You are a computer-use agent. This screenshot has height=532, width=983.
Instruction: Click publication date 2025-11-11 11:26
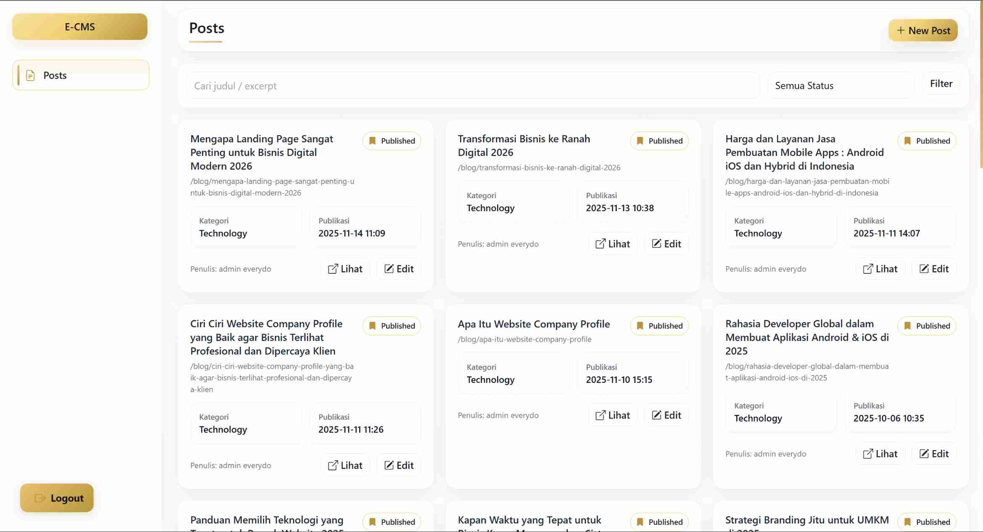[x=351, y=430]
